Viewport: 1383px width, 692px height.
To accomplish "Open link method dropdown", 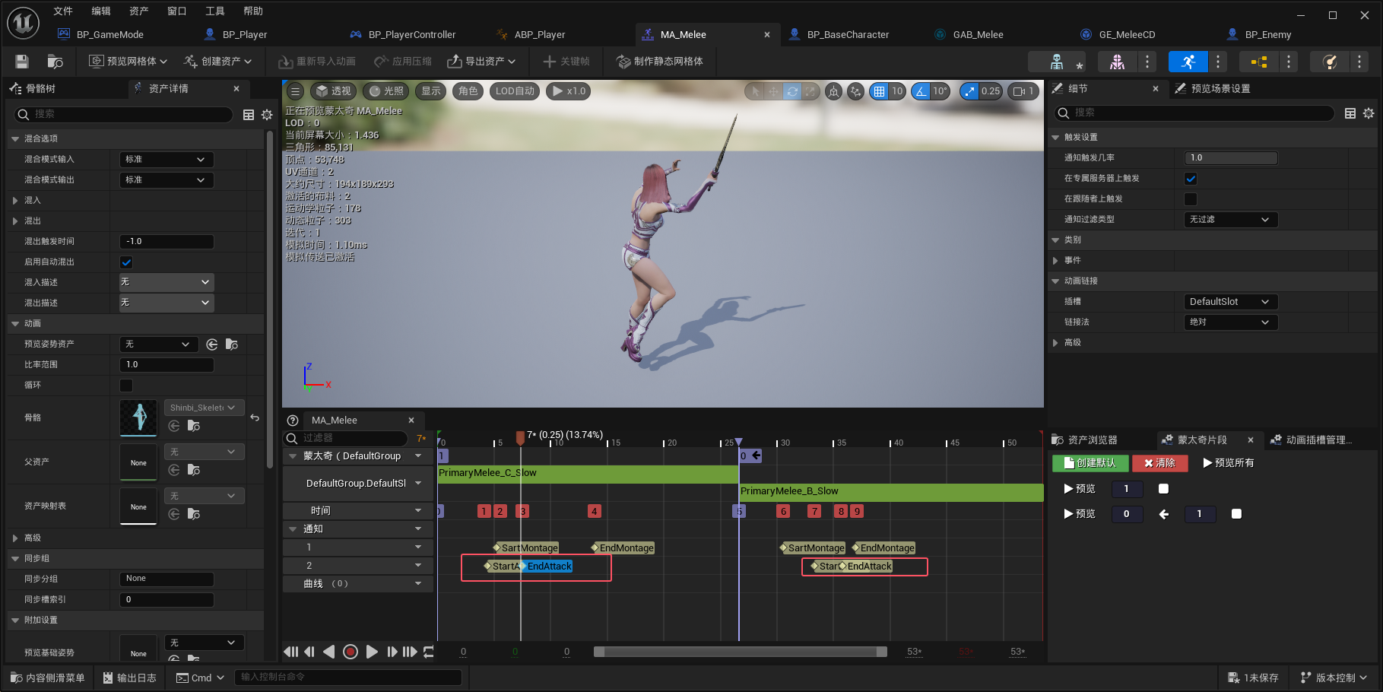I will (x=1231, y=322).
